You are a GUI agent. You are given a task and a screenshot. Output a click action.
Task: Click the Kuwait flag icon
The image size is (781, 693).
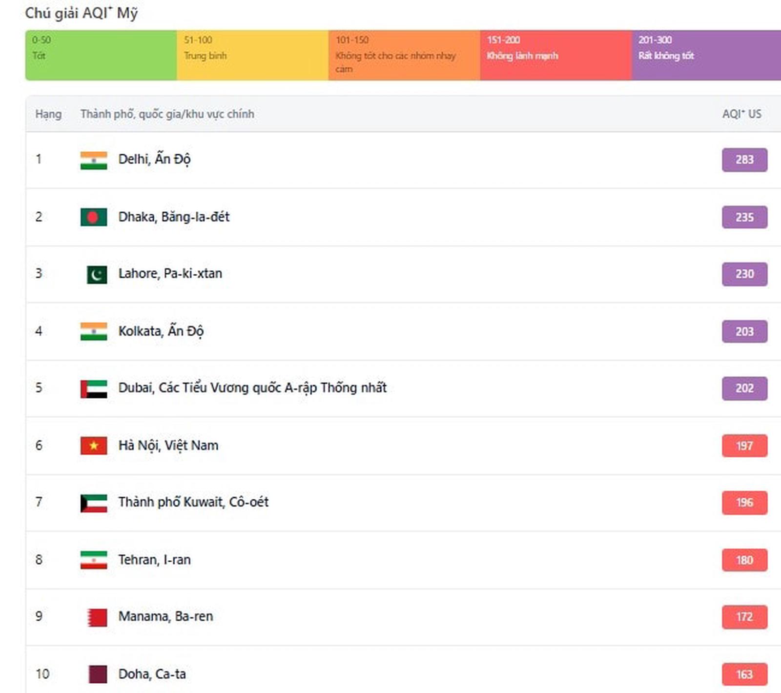tap(94, 503)
